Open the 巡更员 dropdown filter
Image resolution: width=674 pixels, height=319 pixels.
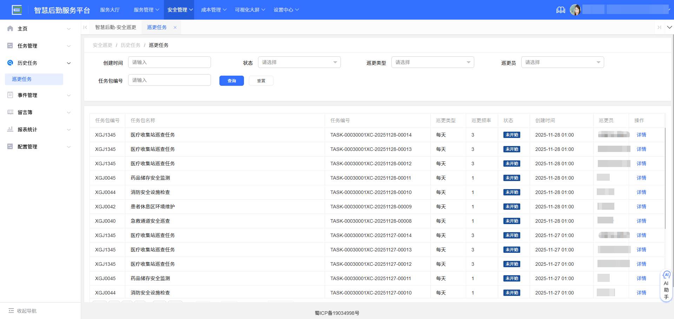pos(562,62)
